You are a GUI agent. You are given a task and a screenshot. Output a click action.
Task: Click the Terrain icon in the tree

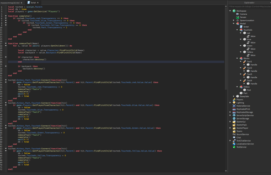[x=238, y=17]
